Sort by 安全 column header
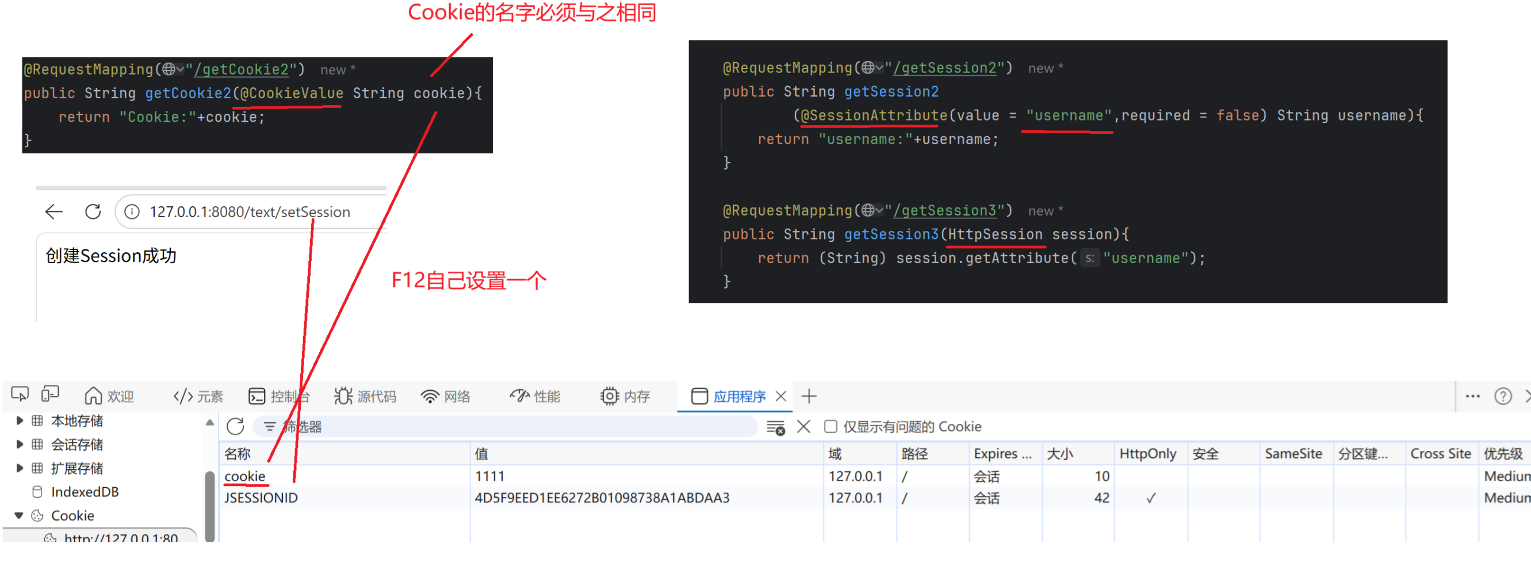Viewport: 1531px width, 562px height. tap(1224, 454)
